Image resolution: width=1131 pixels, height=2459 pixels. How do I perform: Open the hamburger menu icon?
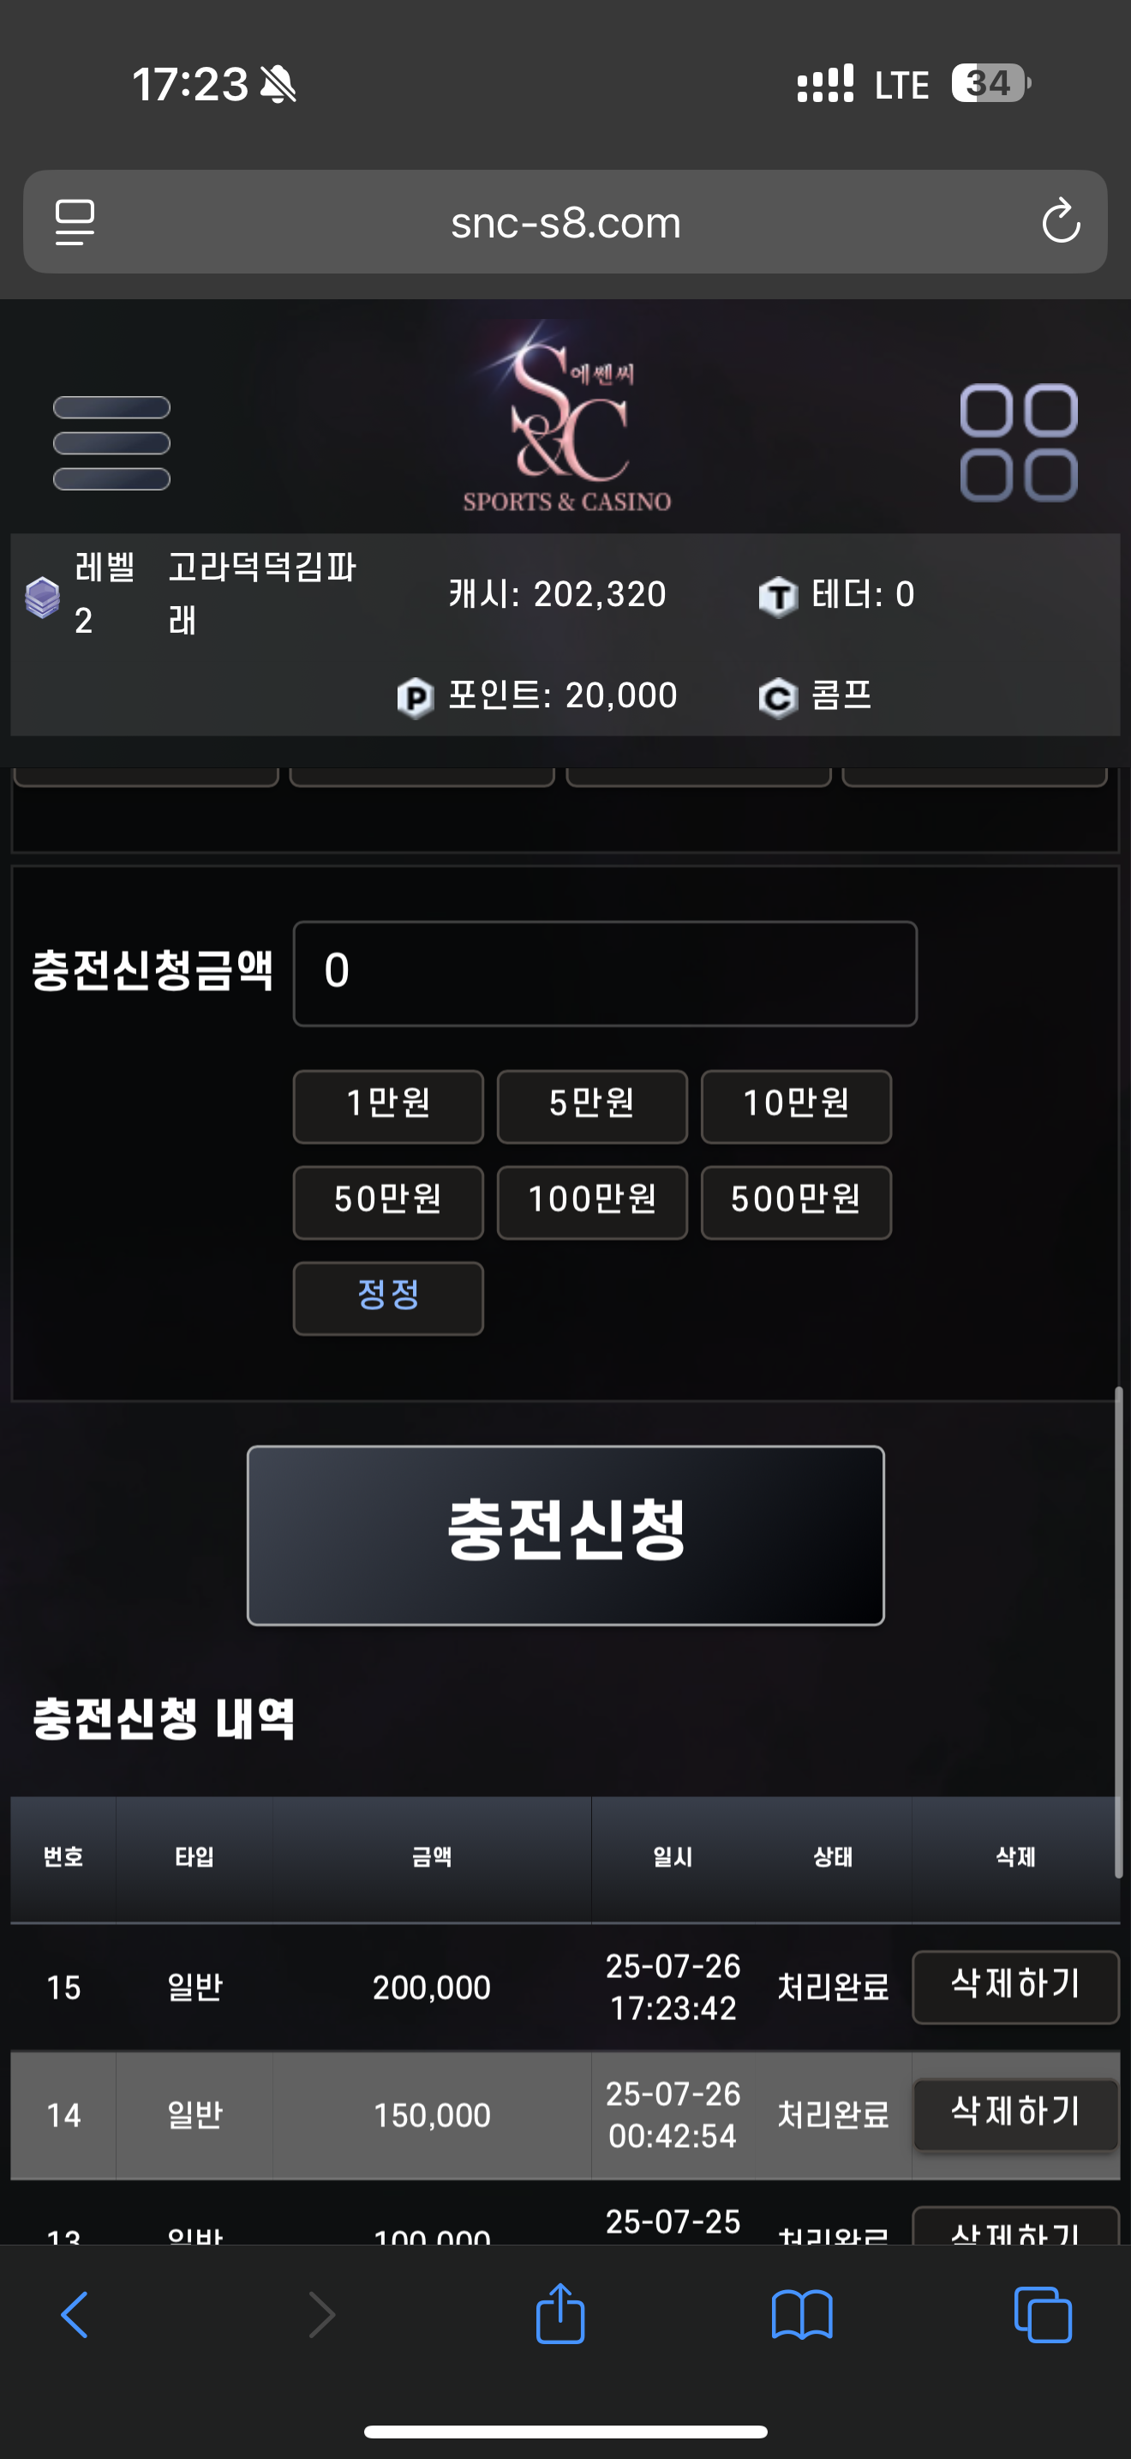[x=111, y=443]
